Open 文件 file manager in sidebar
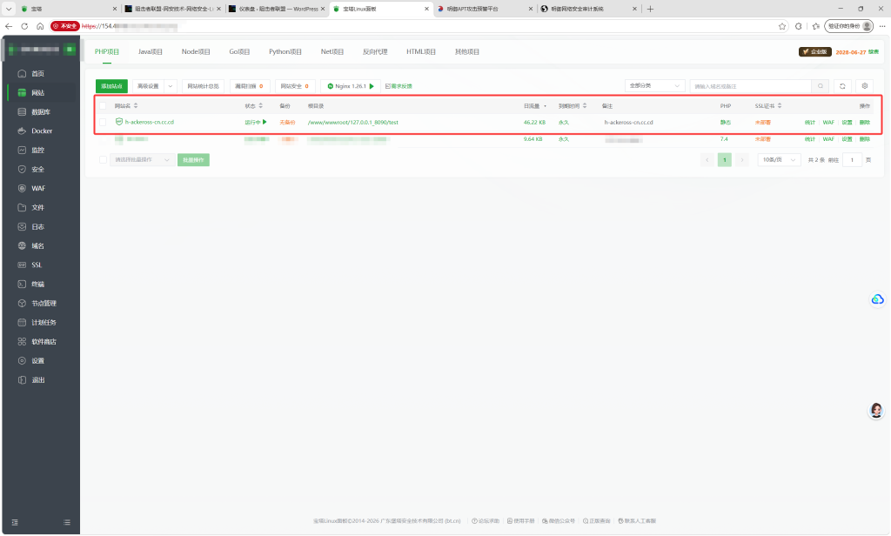Image resolution: width=891 pixels, height=536 pixels. 37,208
